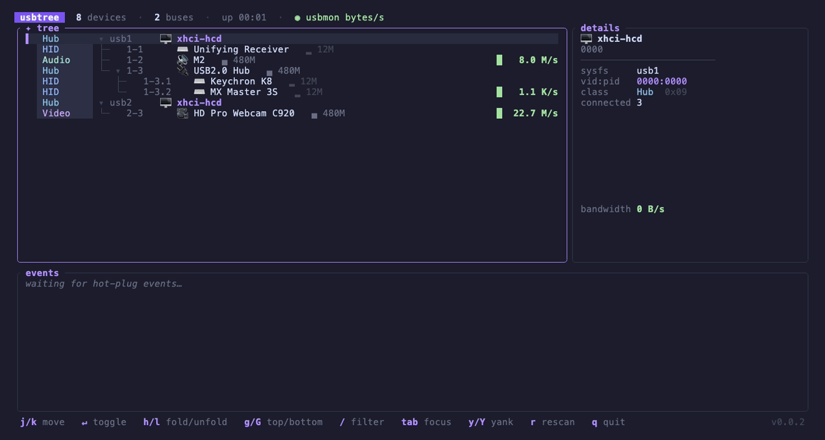Click the waiting for hot-plug events message
The image size is (825, 440).
pyautogui.click(x=104, y=284)
